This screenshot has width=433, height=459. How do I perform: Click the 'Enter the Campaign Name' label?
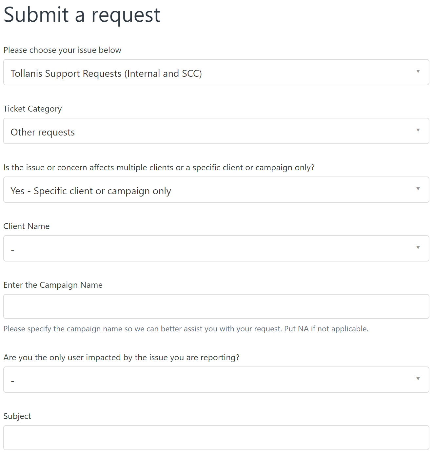[x=53, y=285]
